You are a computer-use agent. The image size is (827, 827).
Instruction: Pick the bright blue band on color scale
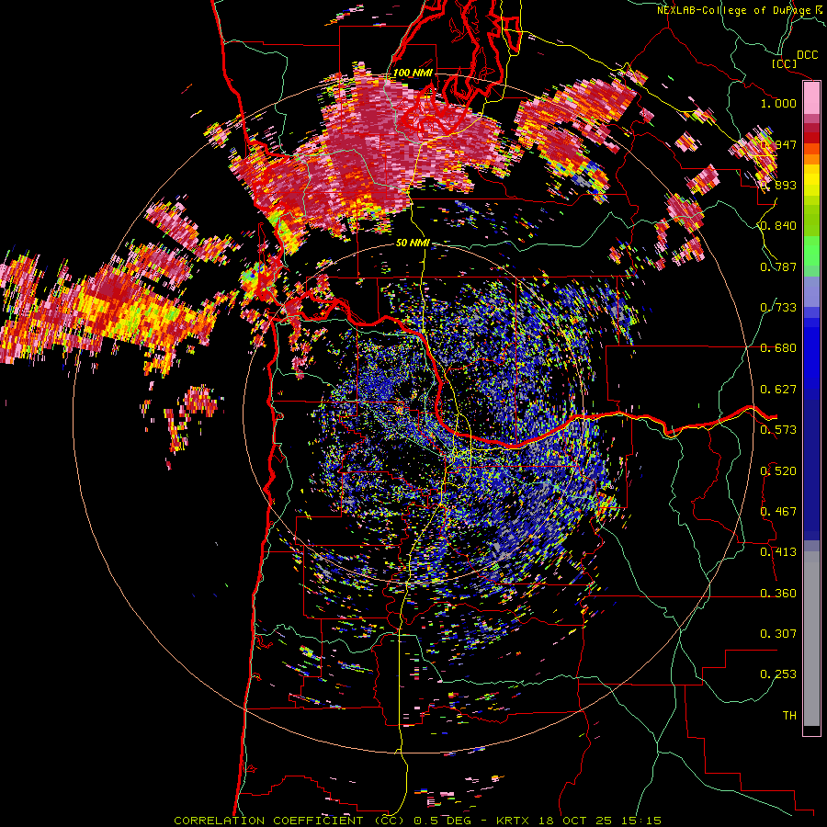(x=811, y=357)
